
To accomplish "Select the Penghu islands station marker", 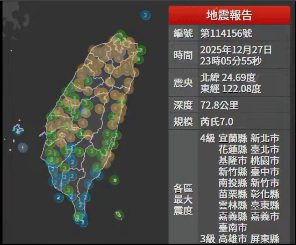I will click(x=18, y=131).
